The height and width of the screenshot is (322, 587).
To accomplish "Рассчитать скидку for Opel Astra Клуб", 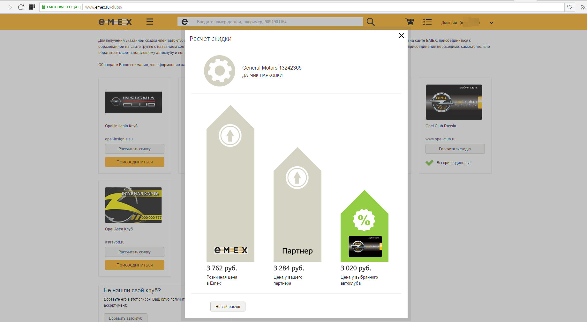I will coord(135,252).
